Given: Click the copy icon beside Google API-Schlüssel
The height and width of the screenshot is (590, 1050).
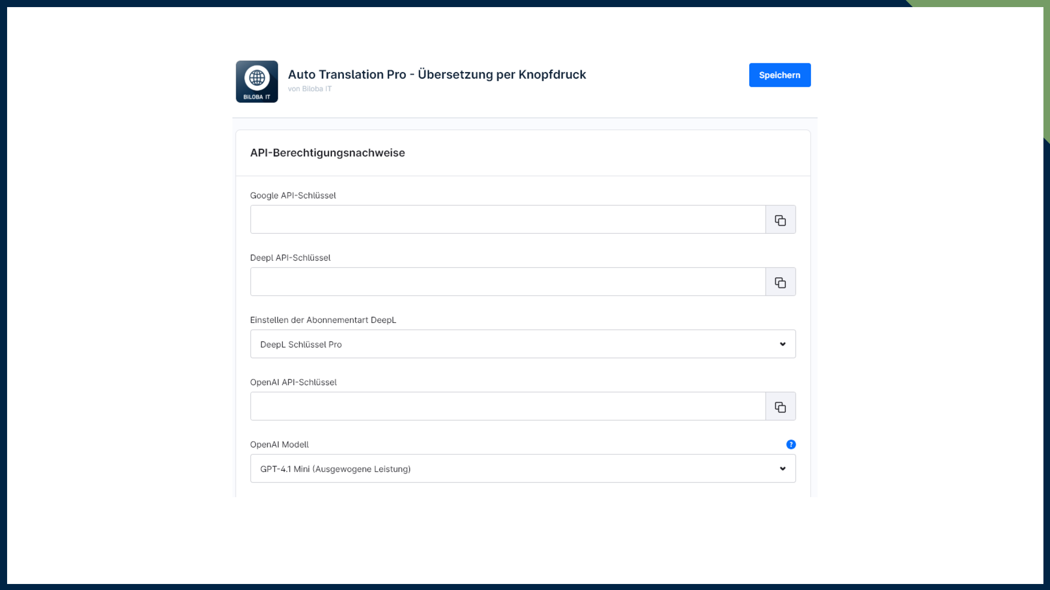Looking at the screenshot, I should (x=780, y=219).
